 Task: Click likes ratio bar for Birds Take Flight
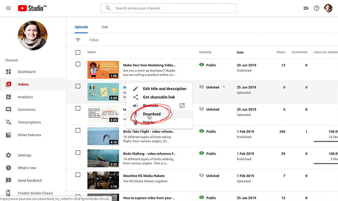(326, 141)
